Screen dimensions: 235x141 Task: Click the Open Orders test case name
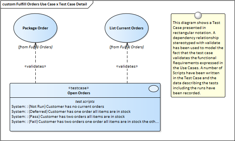click(x=79, y=93)
